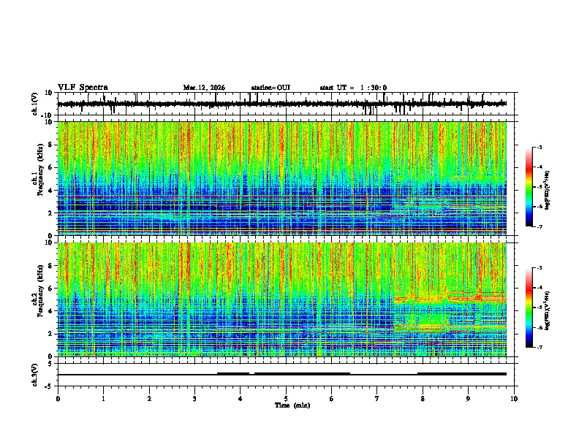This screenshot has height=447, width=579.
Task: Click the "7" tick on the time axis
Action: (377, 399)
